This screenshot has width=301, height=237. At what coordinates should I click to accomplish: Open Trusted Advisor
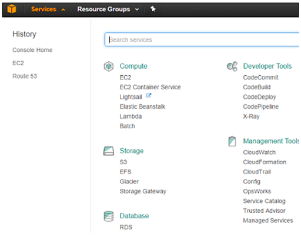[264, 211]
